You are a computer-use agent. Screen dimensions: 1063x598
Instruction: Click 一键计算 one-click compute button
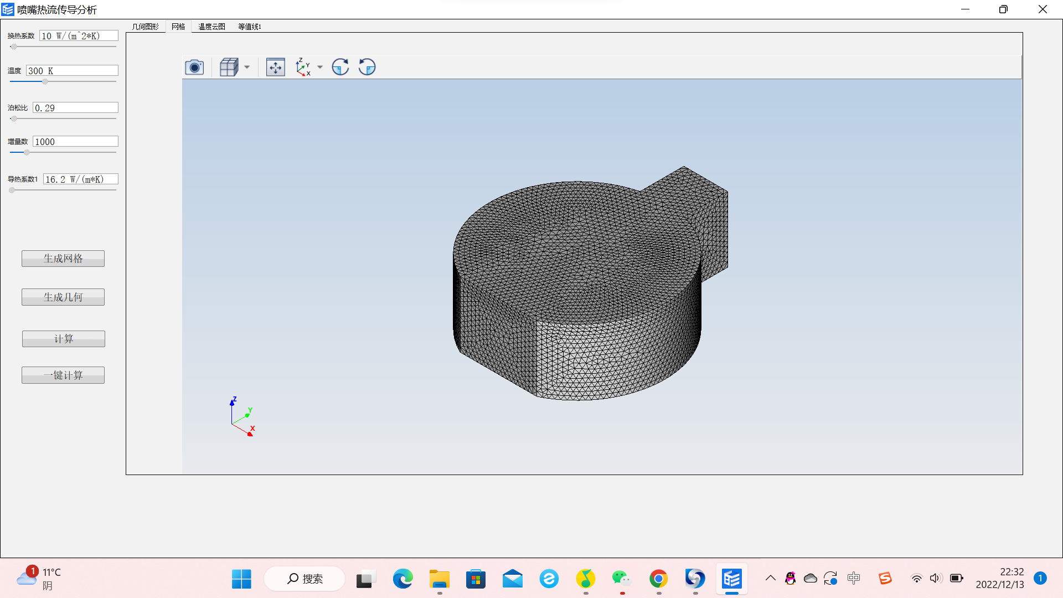pos(63,374)
